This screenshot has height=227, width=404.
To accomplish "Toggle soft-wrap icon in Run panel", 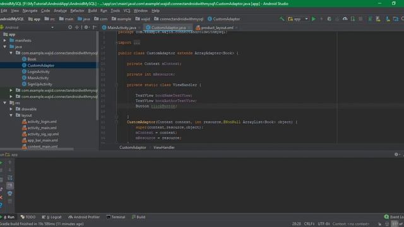I will click(10, 178).
